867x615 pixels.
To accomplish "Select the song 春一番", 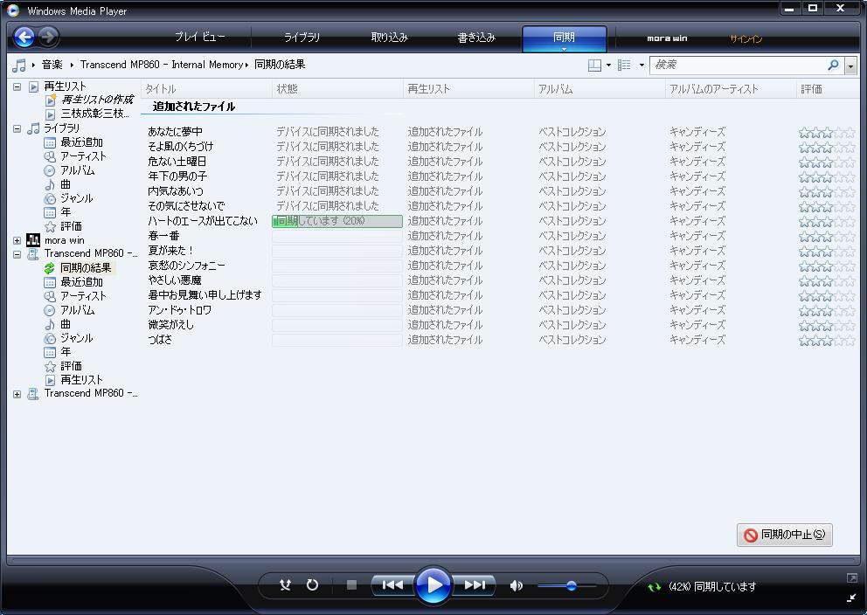I will [163, 236].
